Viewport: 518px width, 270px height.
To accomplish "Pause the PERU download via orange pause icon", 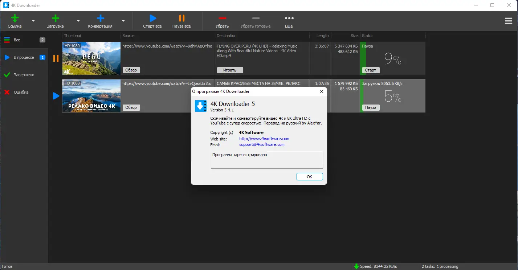I will point(56,58).
